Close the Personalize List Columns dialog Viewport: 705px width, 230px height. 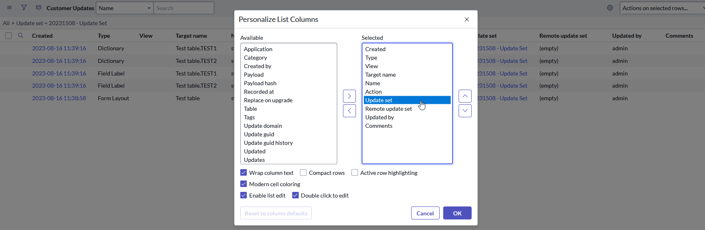point(467,19)
